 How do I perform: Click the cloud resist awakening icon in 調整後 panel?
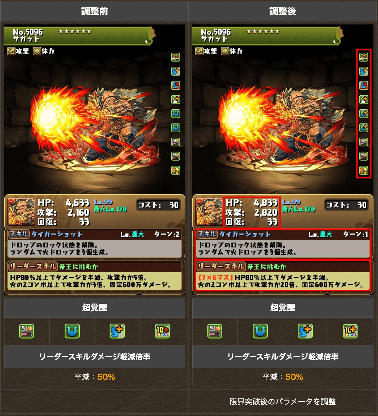pos(364,57)
